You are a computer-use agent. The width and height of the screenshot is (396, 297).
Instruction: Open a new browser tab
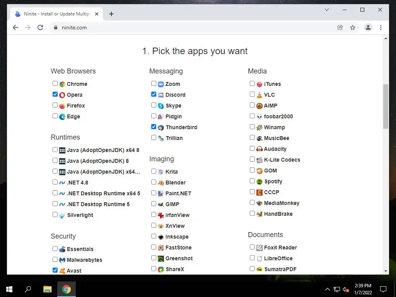111,14
